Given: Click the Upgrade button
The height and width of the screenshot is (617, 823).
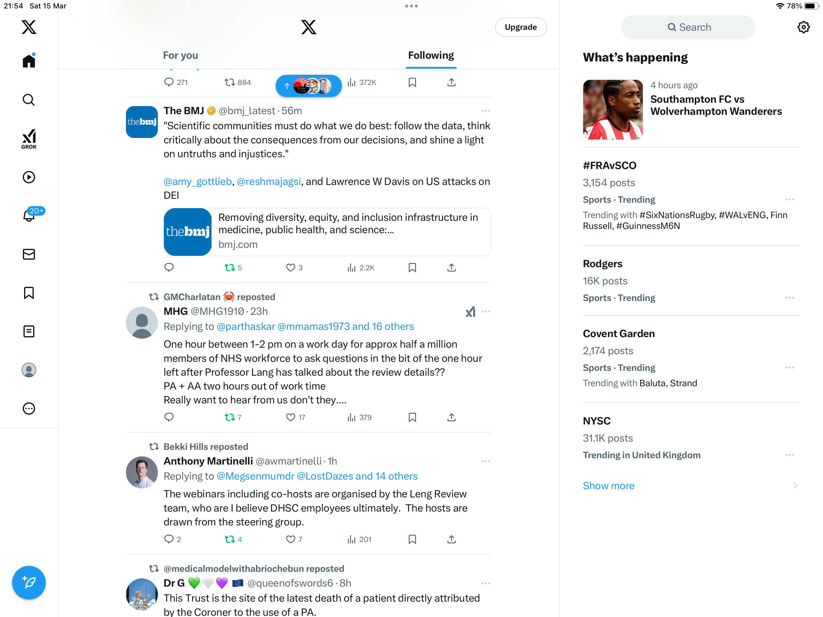Looking at the screenshot, I should pyautogui.click(x=521, y=27).
